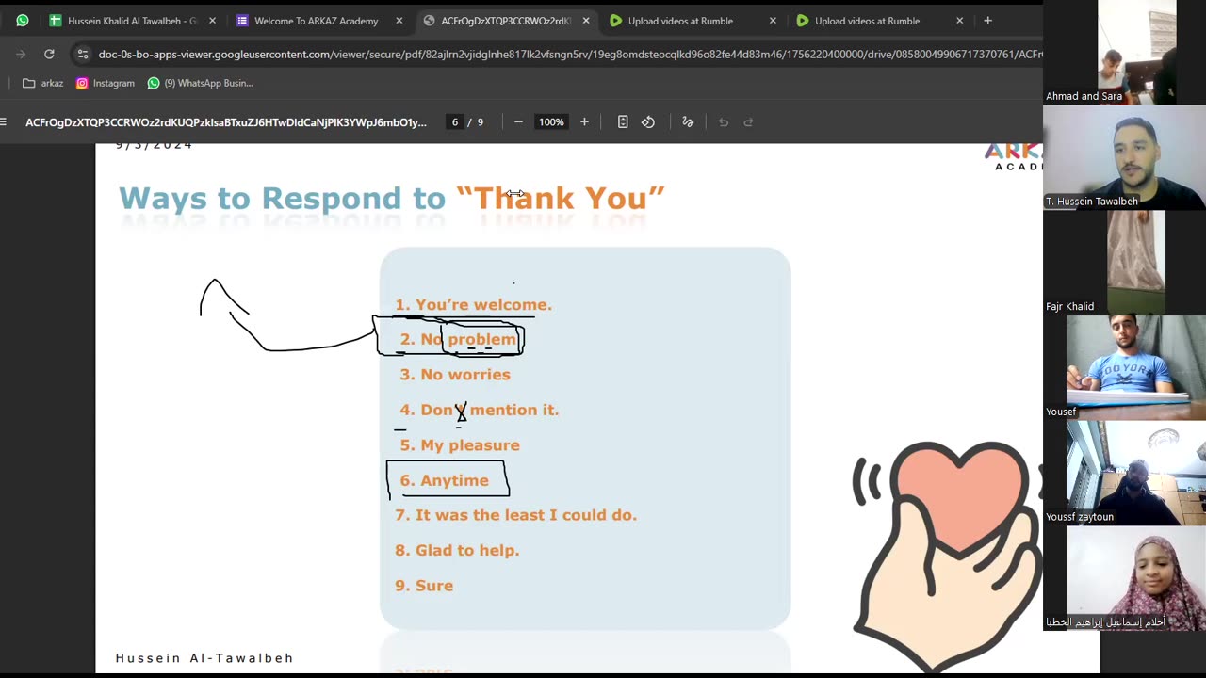Open a new browser tab
Screen dimensions: 1206x678
987,21
